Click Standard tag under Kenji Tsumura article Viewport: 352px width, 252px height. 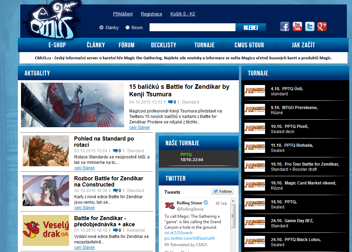(x=190, y=102)
